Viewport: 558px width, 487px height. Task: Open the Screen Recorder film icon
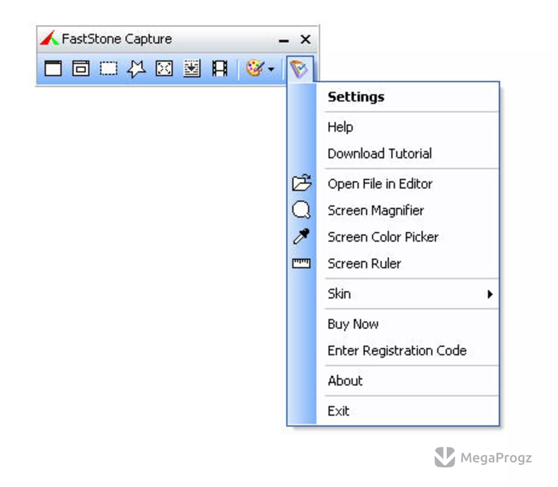click(x=220, y=69)
